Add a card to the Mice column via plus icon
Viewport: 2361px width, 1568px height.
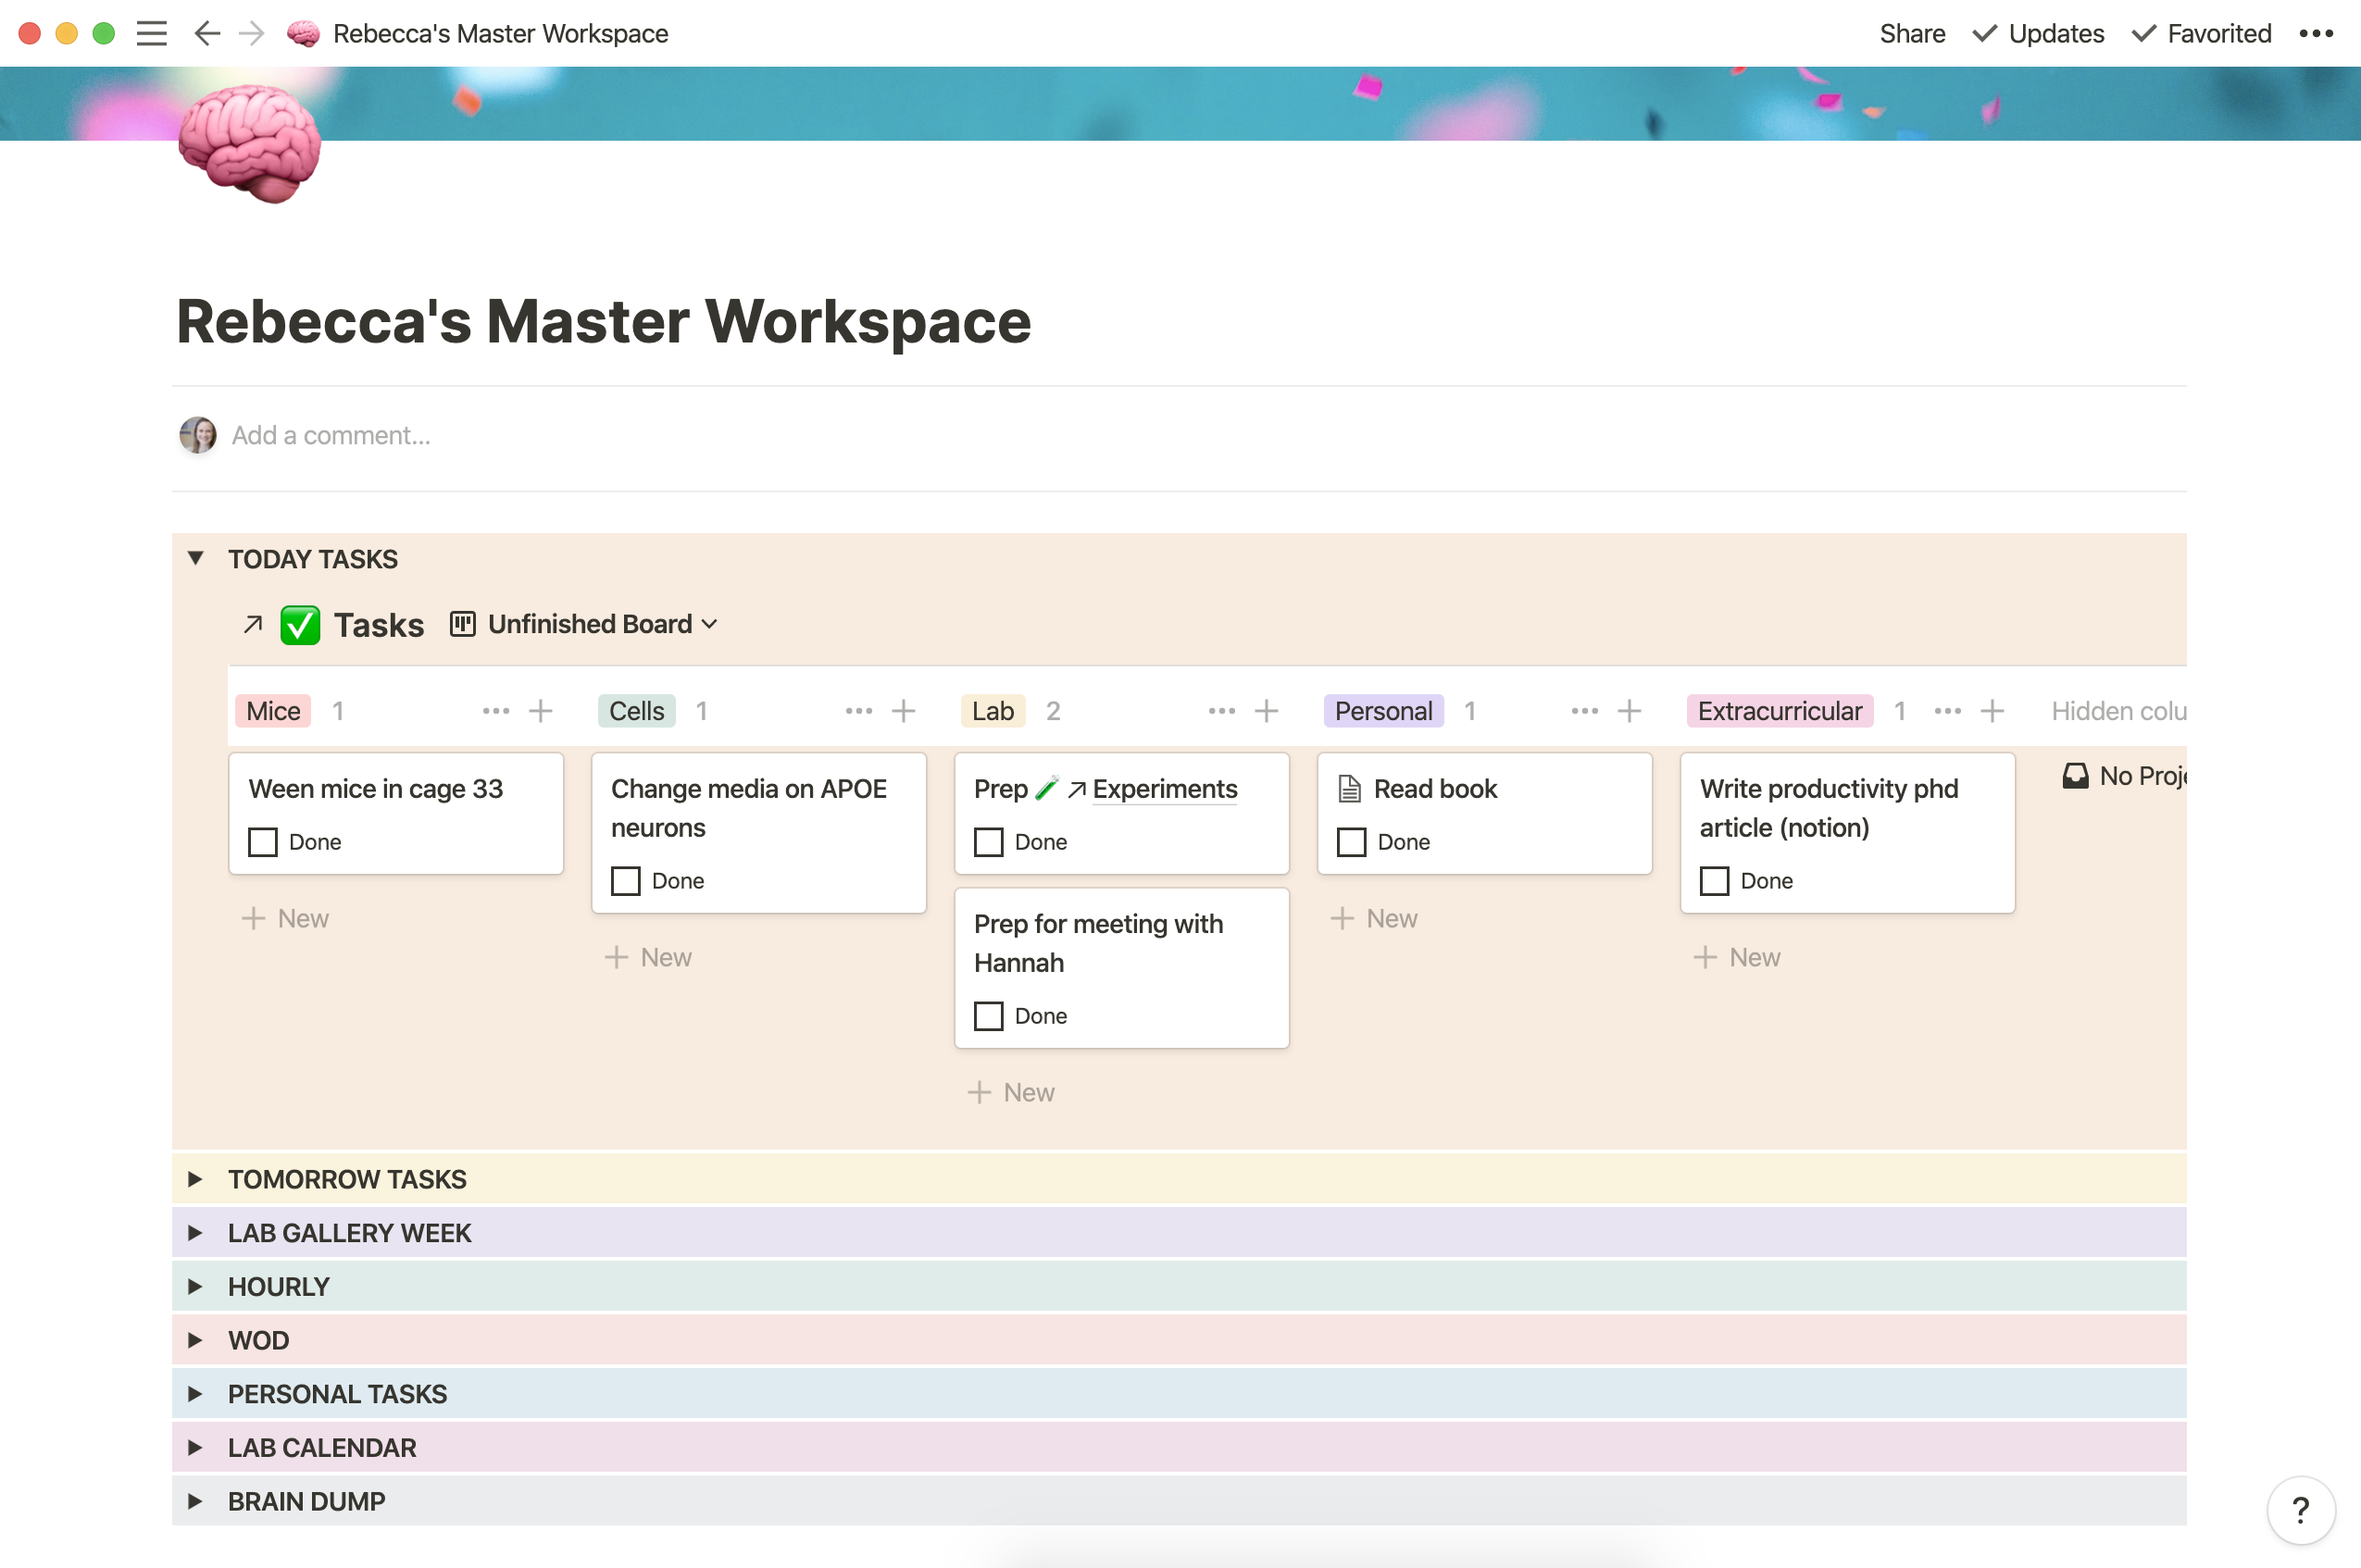541,711
